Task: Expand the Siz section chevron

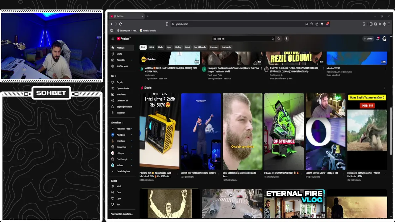Action: [x=116, y=76]
